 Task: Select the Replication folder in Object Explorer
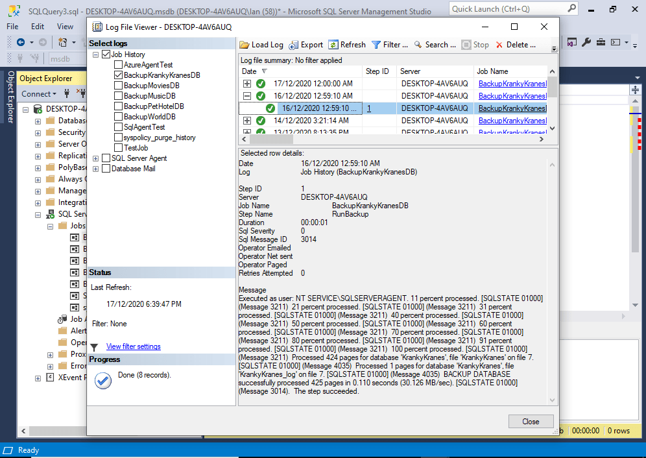pos(72,156)
